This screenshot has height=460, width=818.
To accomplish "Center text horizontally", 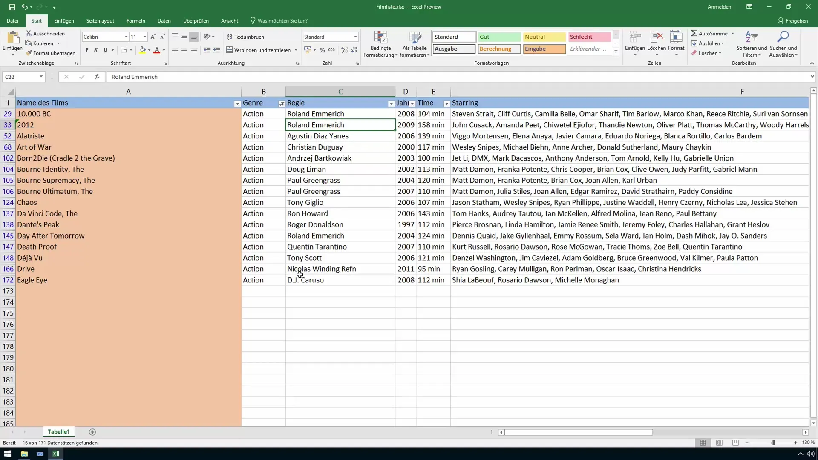I will click(x=184, y=50).
